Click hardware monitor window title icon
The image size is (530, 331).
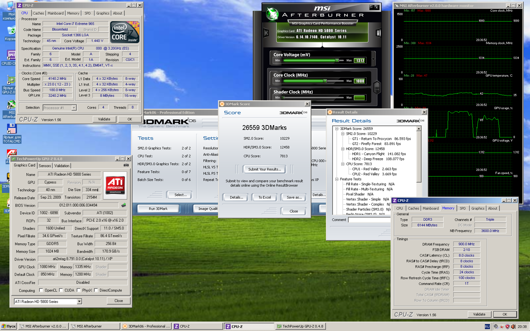tap(397, 6)
